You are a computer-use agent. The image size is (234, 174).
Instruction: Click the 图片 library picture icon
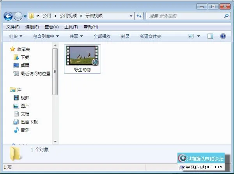coord(16,106)
